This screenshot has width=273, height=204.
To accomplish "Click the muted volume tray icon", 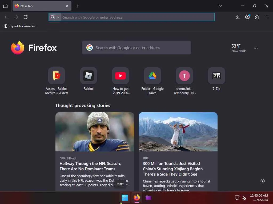I will click(x=244, y=198).
